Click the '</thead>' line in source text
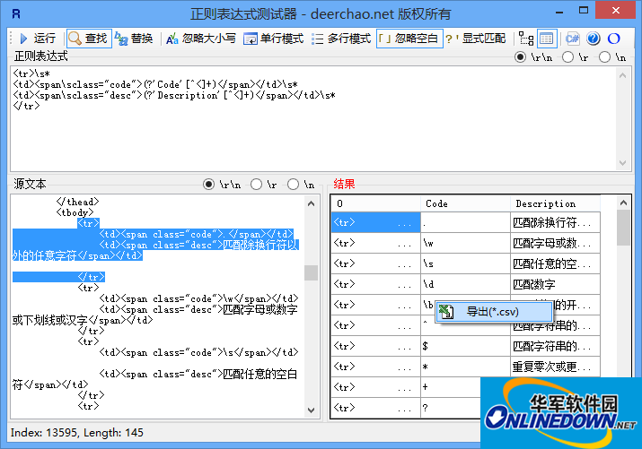 point(77,202)
